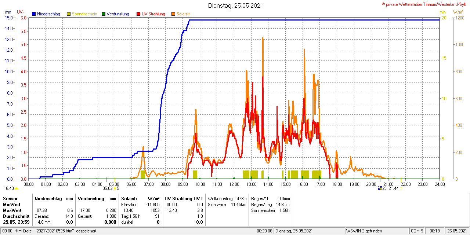Click the 12:00 x-axis time label
This screenshot has width=470, height=235.
[234, 184]
